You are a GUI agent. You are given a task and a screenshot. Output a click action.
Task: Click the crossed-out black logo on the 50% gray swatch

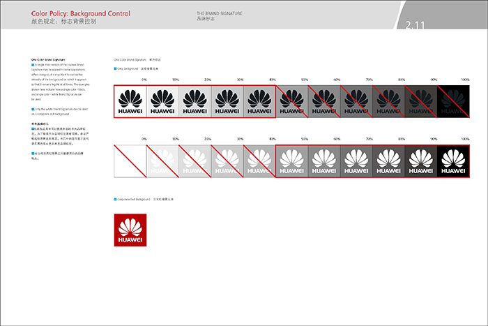pos(291,102)
